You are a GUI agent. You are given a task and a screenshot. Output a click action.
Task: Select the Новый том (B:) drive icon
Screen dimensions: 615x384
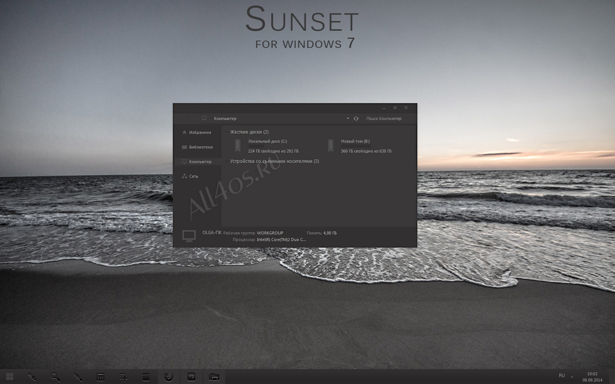point(331,146)
